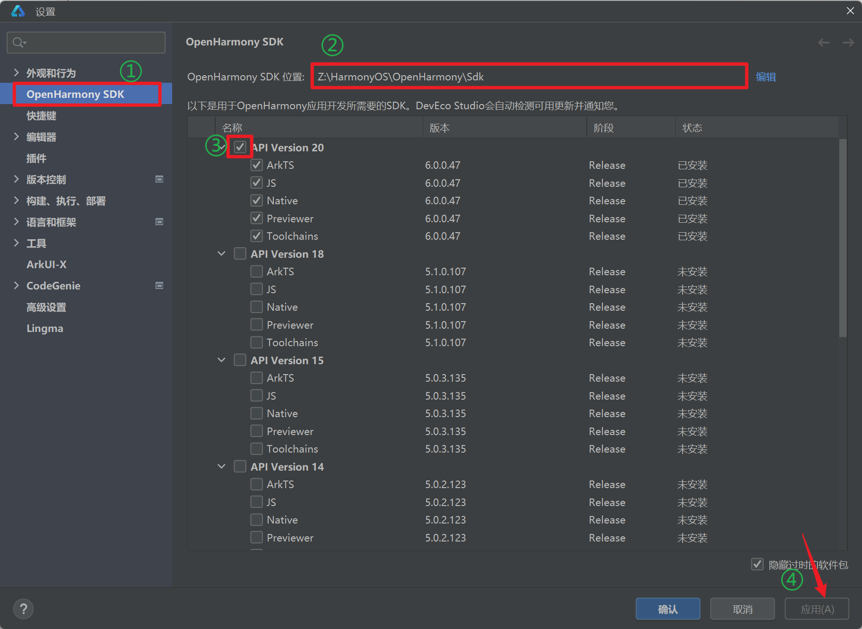This screenshot has height=629, width=862.
Task: Uncheck Native 6.0.0.47 checkbox
Action: 256,201
